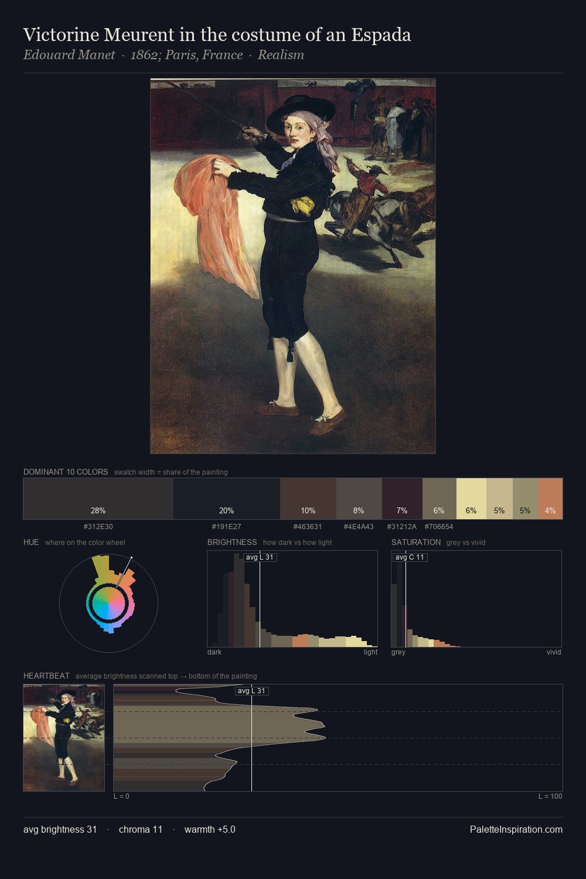Image resolution: width=586 pixels, height=879 pixels.
Task: Select the 6% pale yellow swatch
Action: pyautogui.click(x=471, y=499)
